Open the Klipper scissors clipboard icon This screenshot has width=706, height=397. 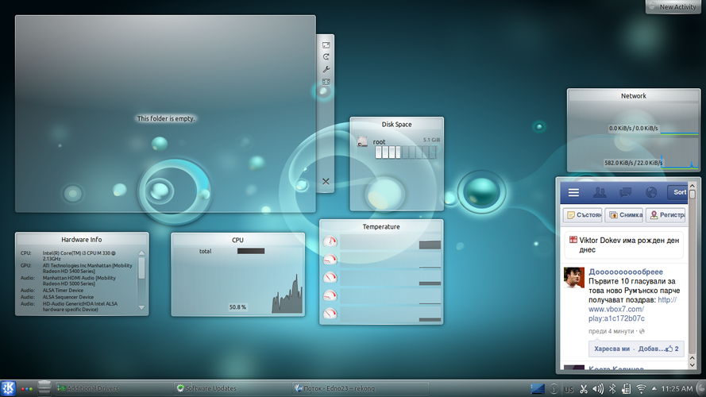(584, 389)
